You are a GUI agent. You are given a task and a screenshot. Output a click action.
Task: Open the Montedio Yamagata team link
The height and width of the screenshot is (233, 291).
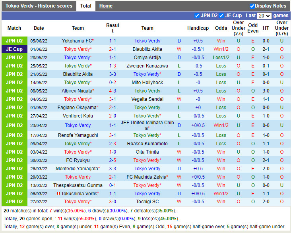78,169
